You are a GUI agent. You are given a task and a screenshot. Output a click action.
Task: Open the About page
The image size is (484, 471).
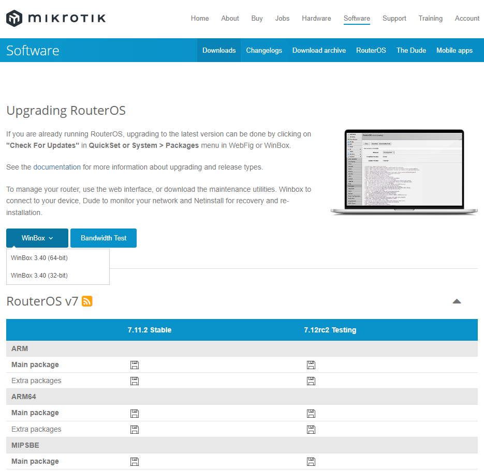230,19
